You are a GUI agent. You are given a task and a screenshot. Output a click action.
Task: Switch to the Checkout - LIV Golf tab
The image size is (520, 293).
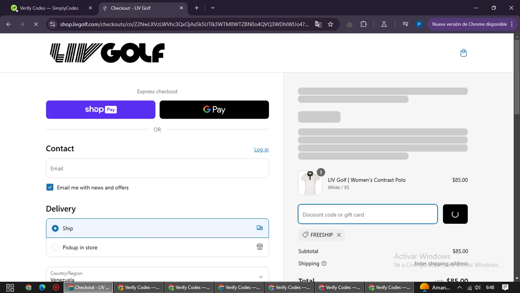click(143, 8)
